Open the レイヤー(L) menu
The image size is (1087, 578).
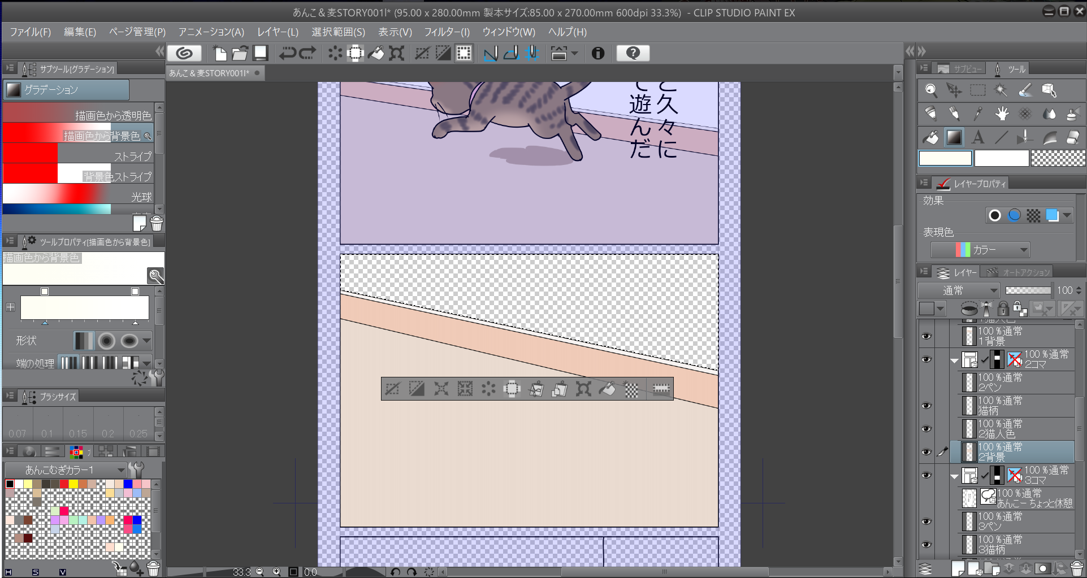pos(278,32)
